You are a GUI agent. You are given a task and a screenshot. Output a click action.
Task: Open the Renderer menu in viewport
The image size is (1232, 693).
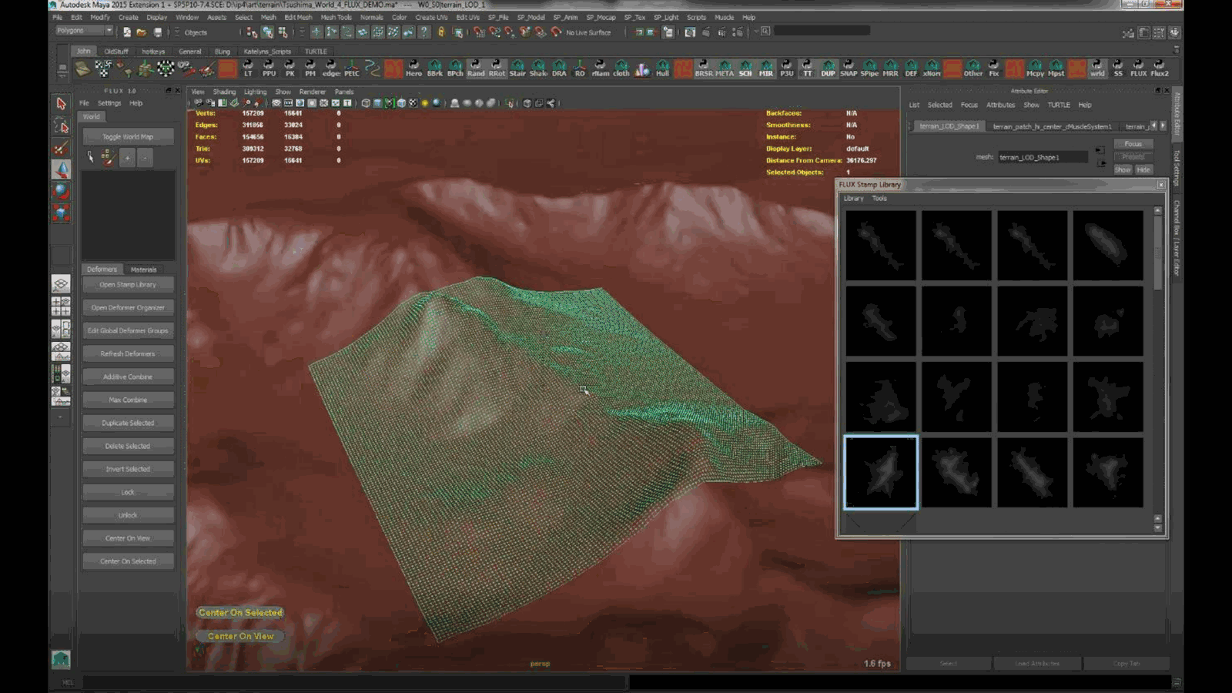(312, 92)
